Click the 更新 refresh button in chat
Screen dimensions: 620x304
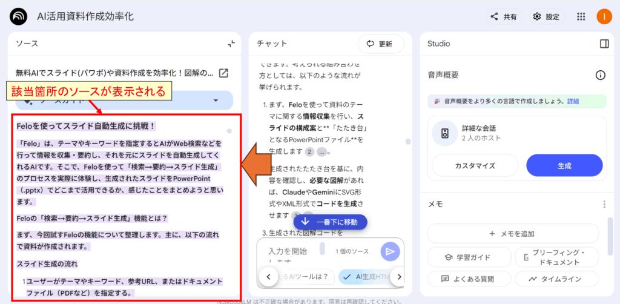click(381, 44)
